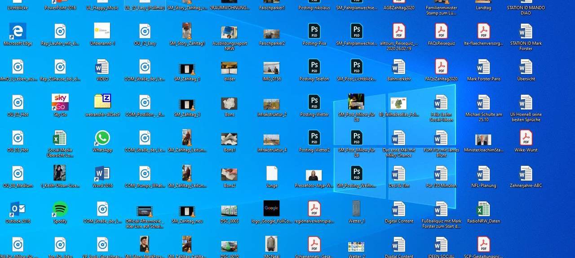Open Outlook 2016
575x258 pixels.
point(17,209)
